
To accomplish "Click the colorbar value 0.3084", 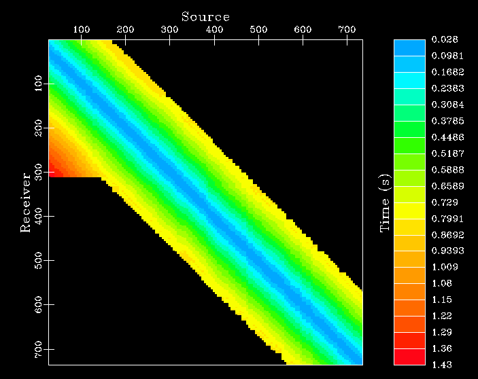I will tap(447, 105).
